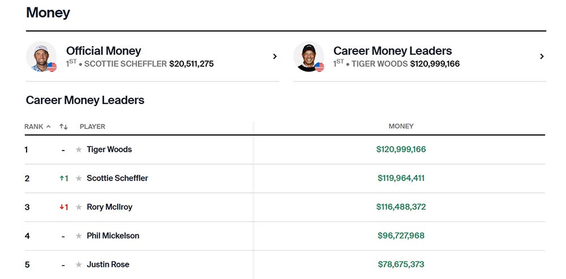Click Rory McIlroy's red down-one movement indicator
Viewport: 566px width, 279px height.
coord(64,207)
